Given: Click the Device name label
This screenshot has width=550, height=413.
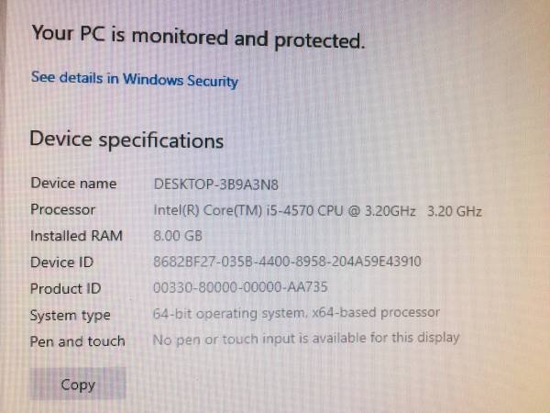Looking at the screenshot, I should [x=73, y=184].
